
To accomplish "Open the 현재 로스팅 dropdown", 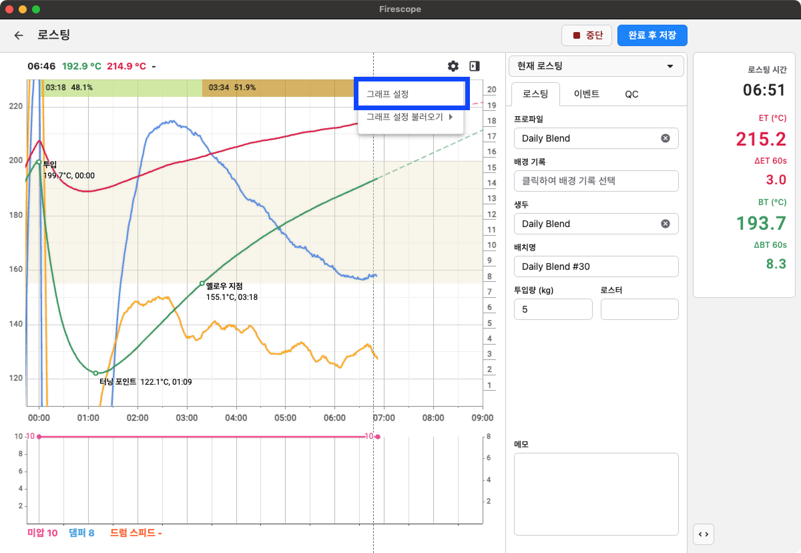I will [595, 66].
